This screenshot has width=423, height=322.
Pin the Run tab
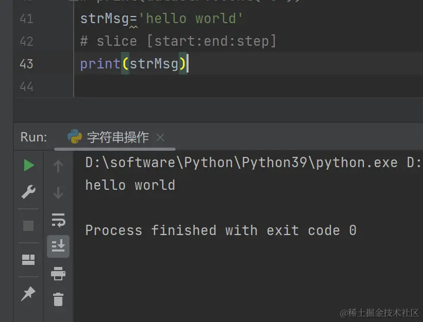[x=28, y=293]
